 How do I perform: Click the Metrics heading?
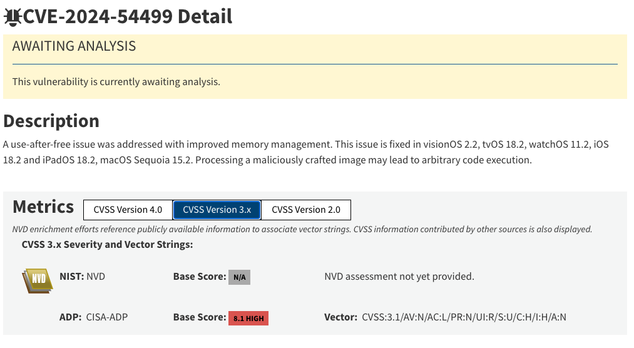[43, 207]
